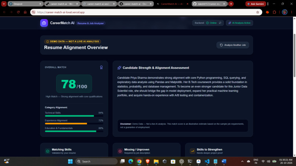
Task: View site information icon in address bar
Action: [x=33, y=12]
